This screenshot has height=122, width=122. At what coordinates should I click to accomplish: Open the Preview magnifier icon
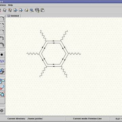pos(32,10)
